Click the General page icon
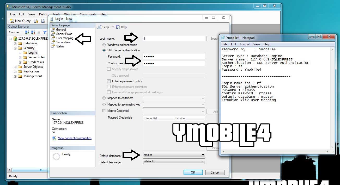 click(x=53, y=30)
